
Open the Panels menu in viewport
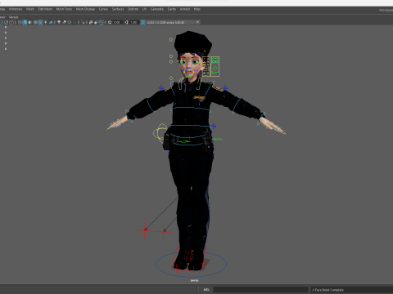[x=13, y=17]
